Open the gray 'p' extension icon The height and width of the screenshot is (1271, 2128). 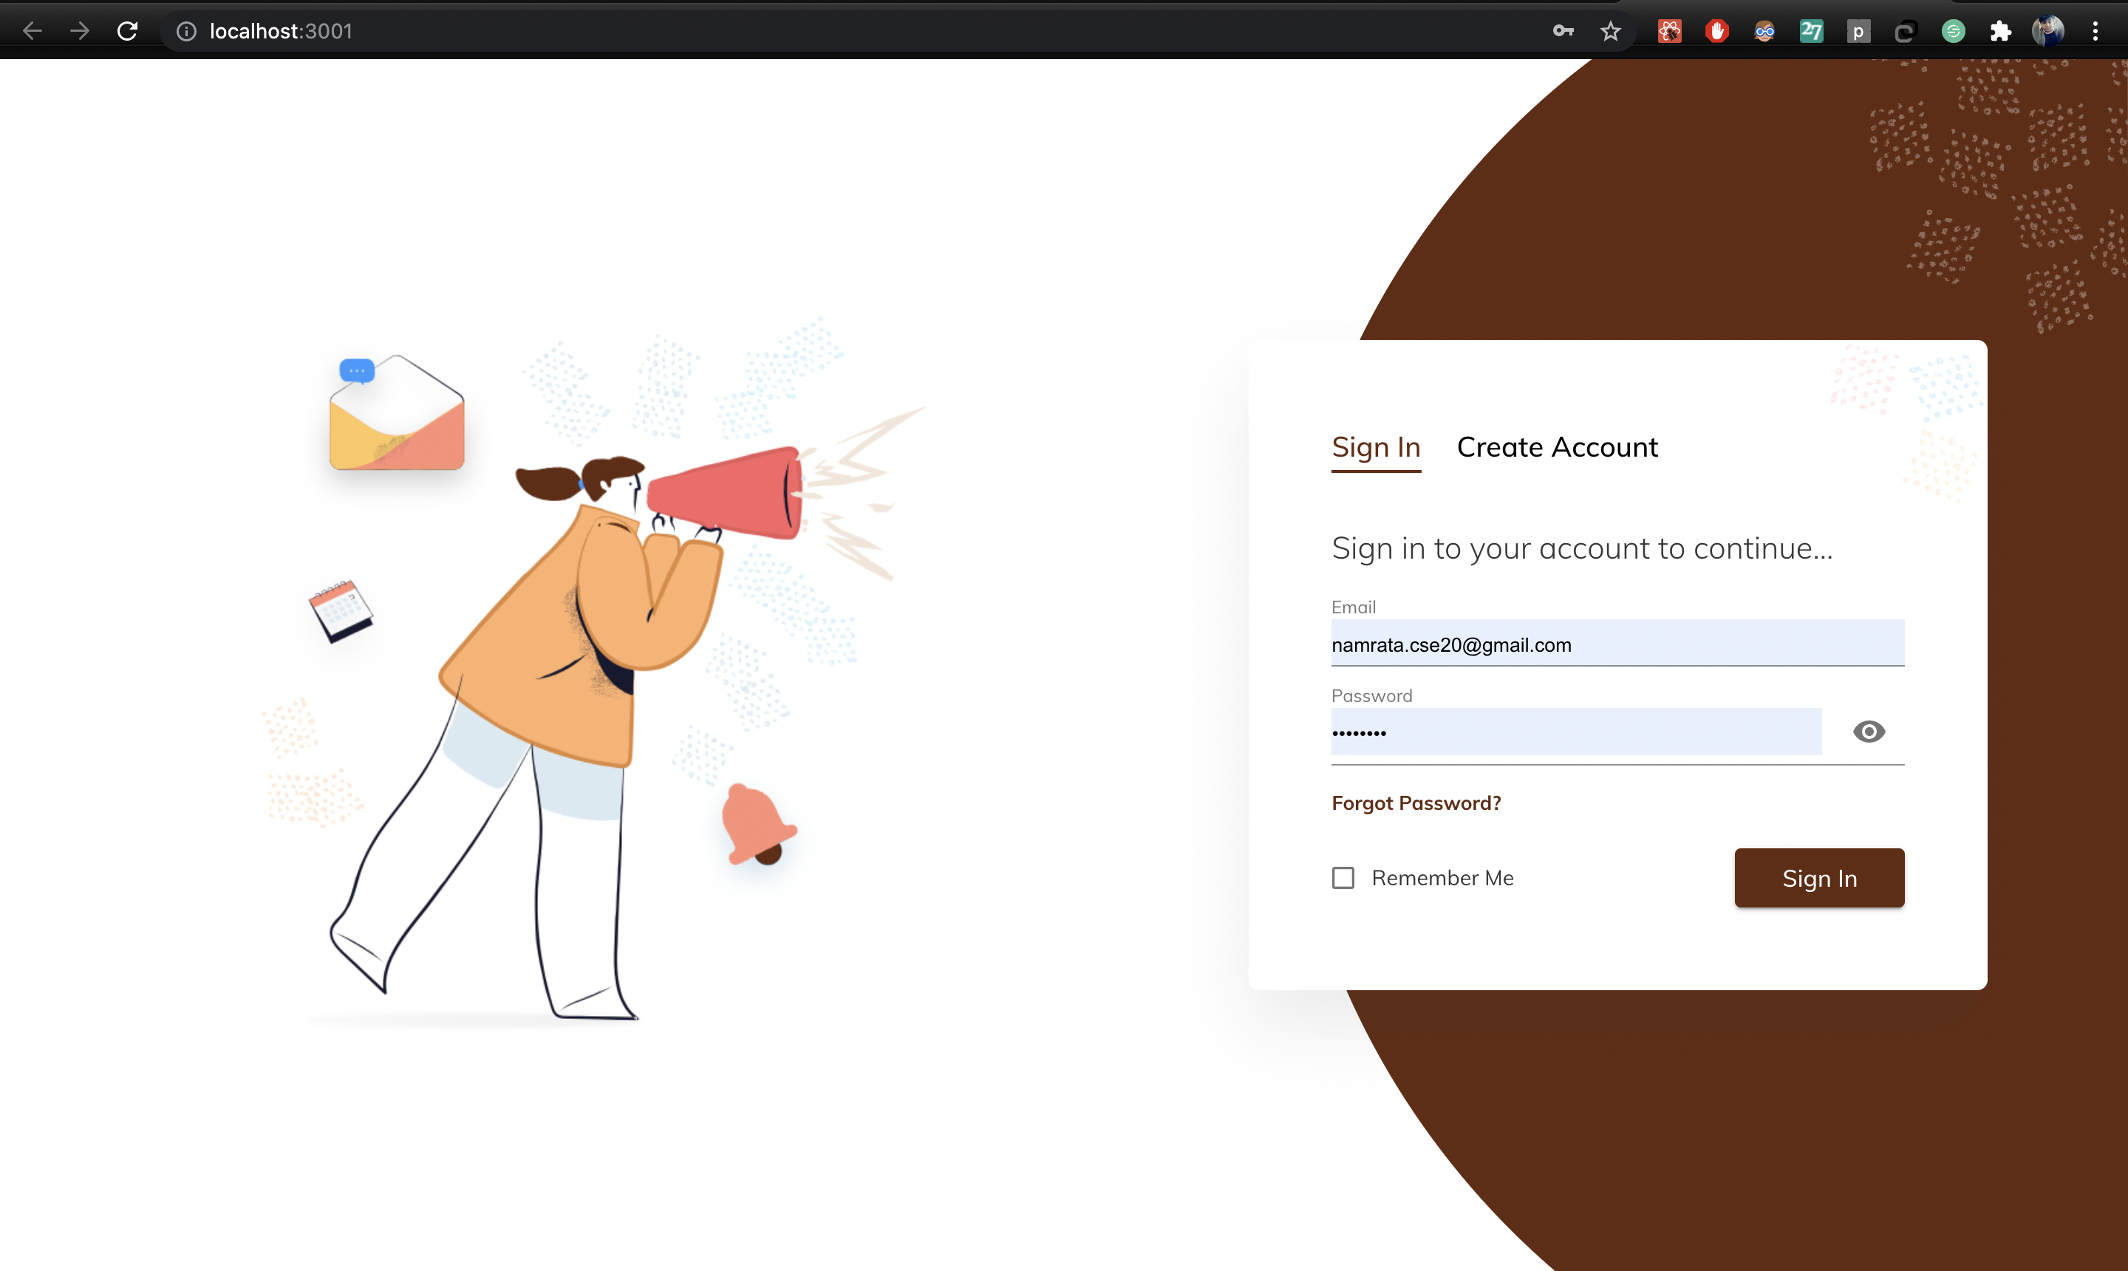1858,32
